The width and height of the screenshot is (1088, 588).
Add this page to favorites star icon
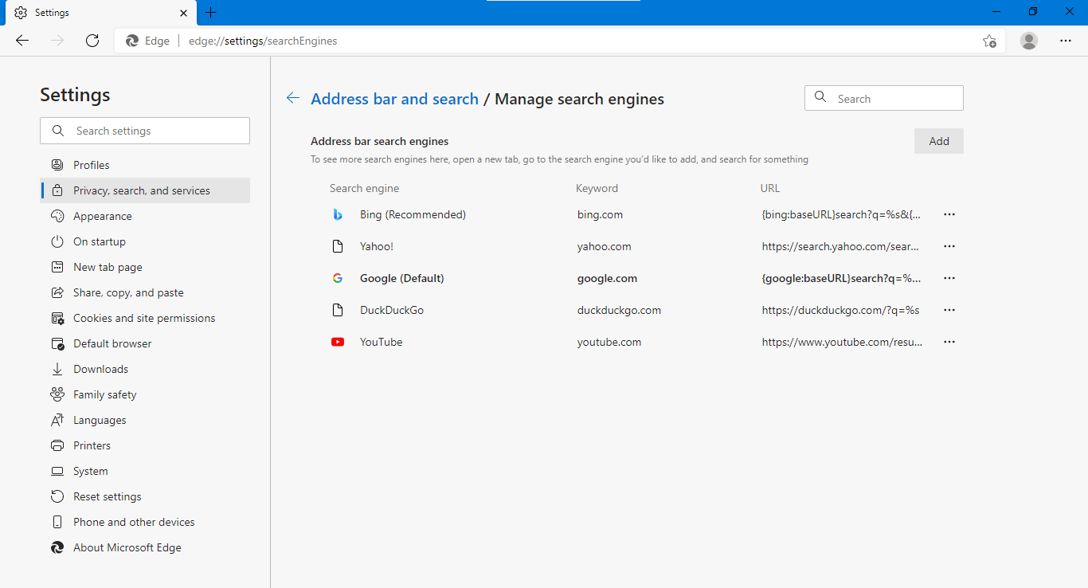[989, 41]
